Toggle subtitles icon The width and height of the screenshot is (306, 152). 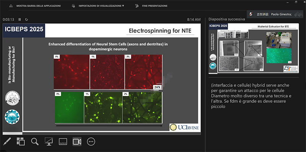63,142
